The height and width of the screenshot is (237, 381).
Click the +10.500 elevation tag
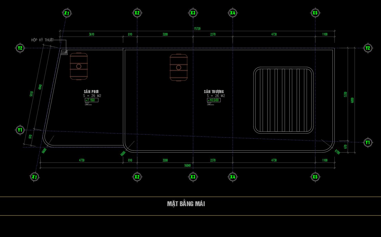click(x=214, y=100)
